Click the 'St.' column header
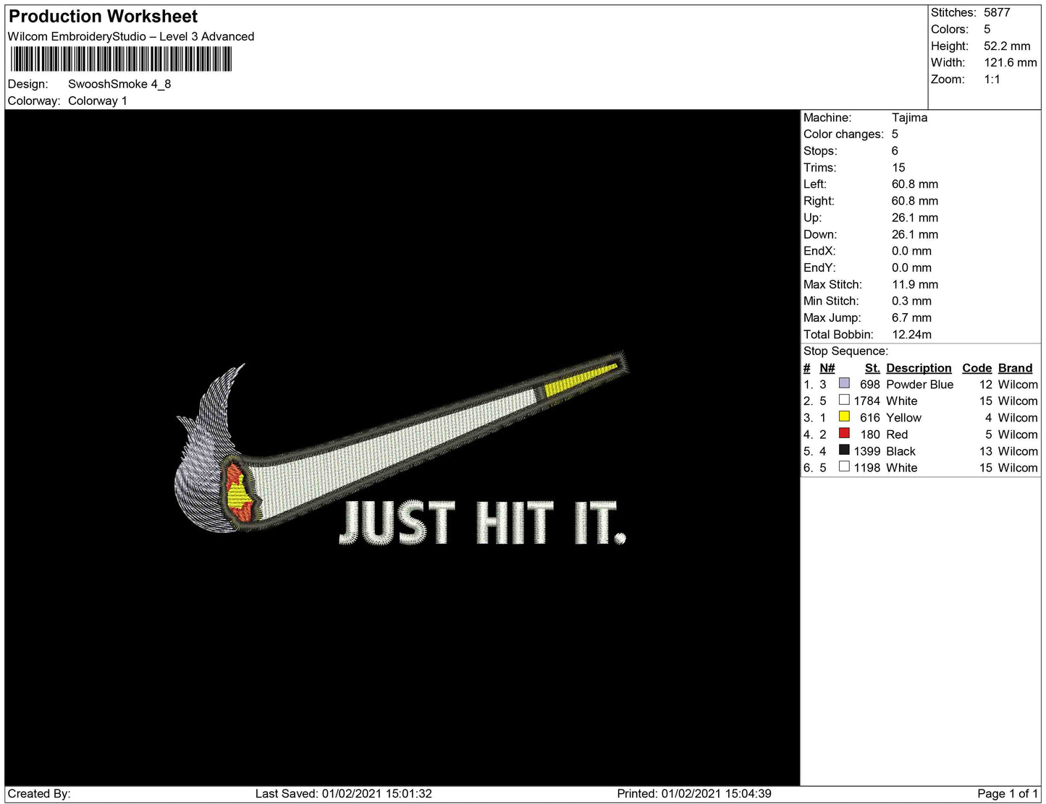Image resolution: width=1046 pixels, height=804 pixels. point(872,368)
